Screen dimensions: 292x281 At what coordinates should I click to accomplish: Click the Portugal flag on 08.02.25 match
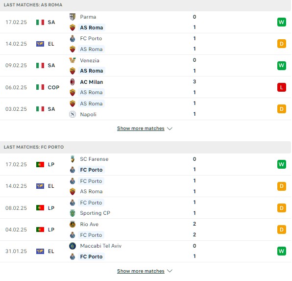pyautogui.click(x=40, y=208)
